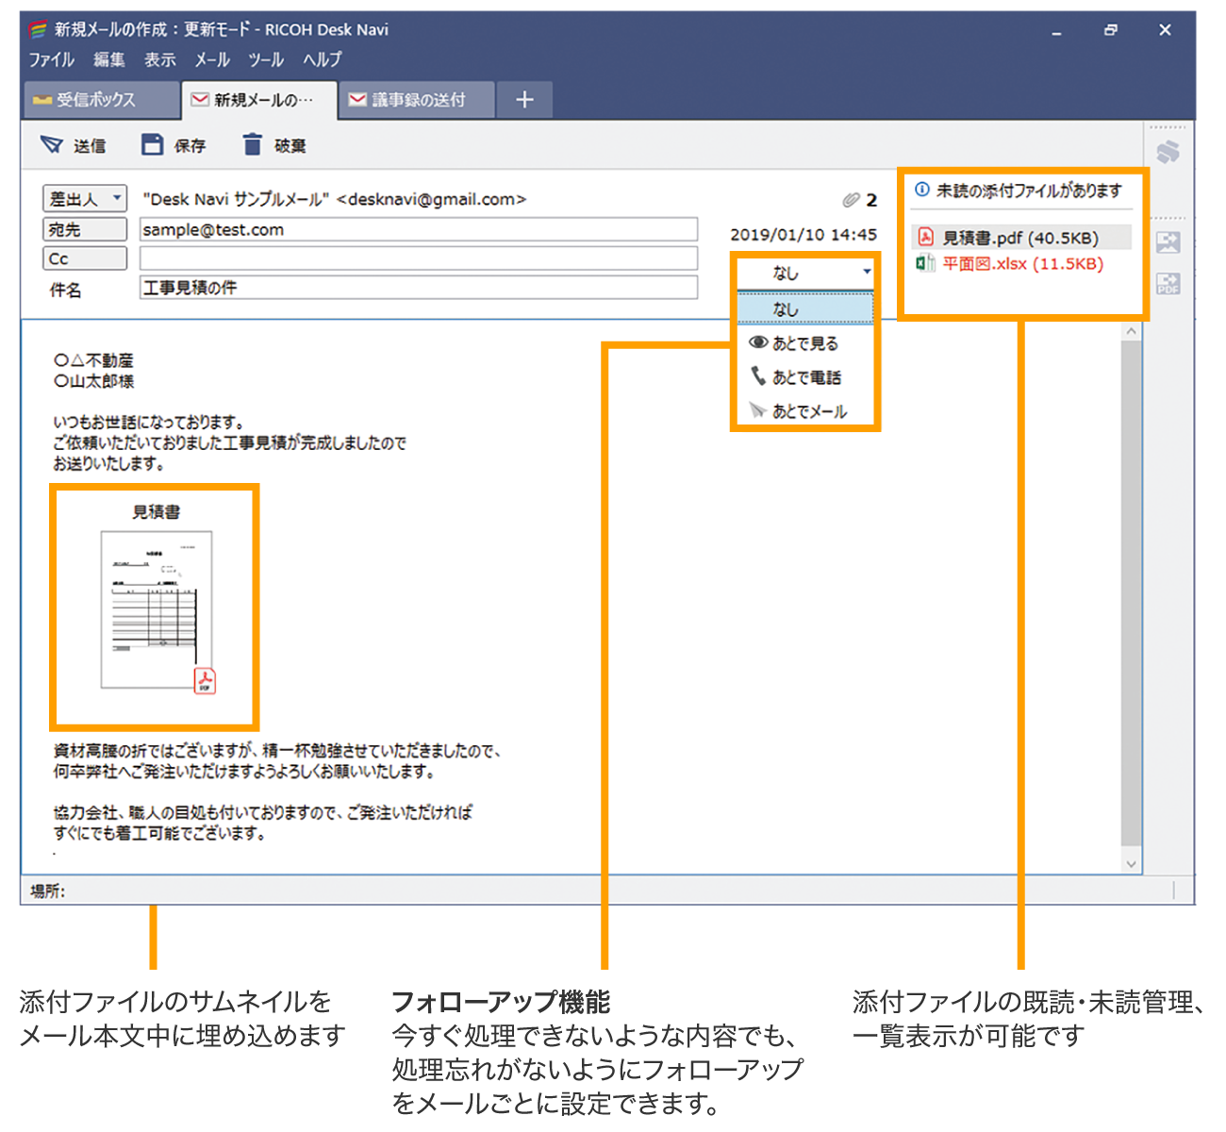The image size is (1226, 1132).
Task: Click the phone icon beside あとで電話
Action: (758, 375)
